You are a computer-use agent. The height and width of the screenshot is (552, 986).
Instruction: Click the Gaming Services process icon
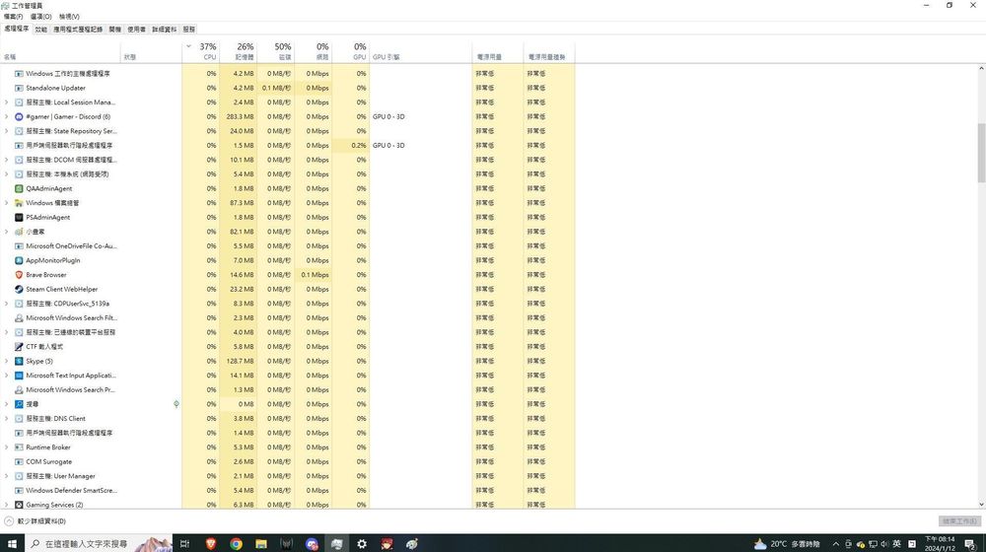pos(19,505)
